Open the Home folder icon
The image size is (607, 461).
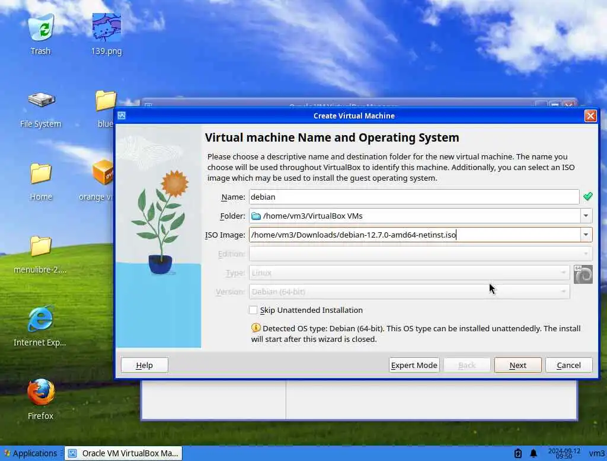coord(41,174)
